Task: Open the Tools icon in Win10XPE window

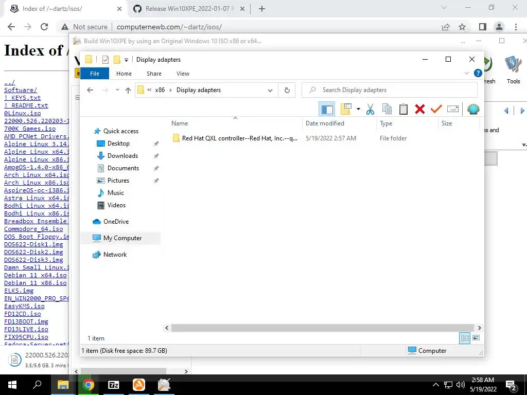Action: (513, 70)
